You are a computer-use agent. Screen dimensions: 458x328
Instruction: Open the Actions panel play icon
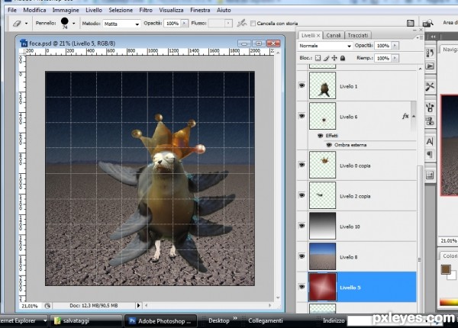[430, 66]
